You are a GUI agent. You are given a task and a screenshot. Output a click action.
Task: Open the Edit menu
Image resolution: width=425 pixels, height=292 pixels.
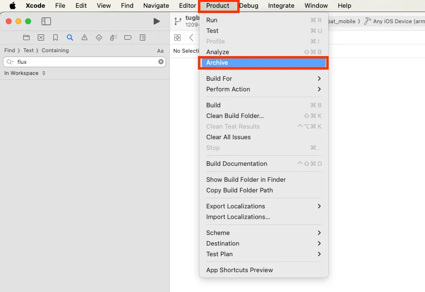point(81,6)
